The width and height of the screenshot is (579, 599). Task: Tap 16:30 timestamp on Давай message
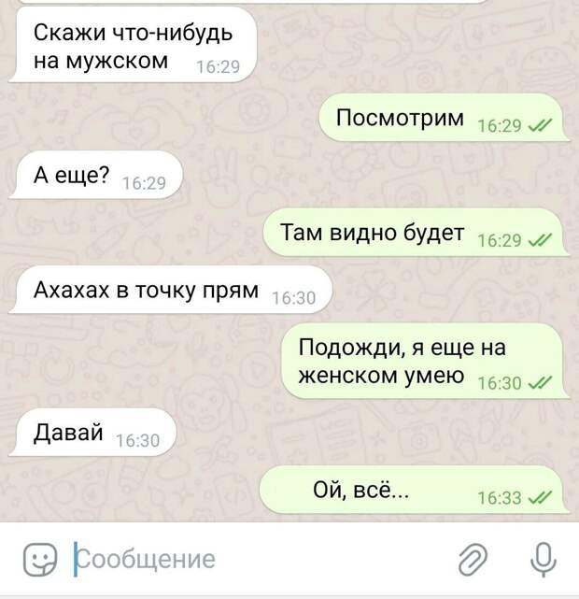138,440
